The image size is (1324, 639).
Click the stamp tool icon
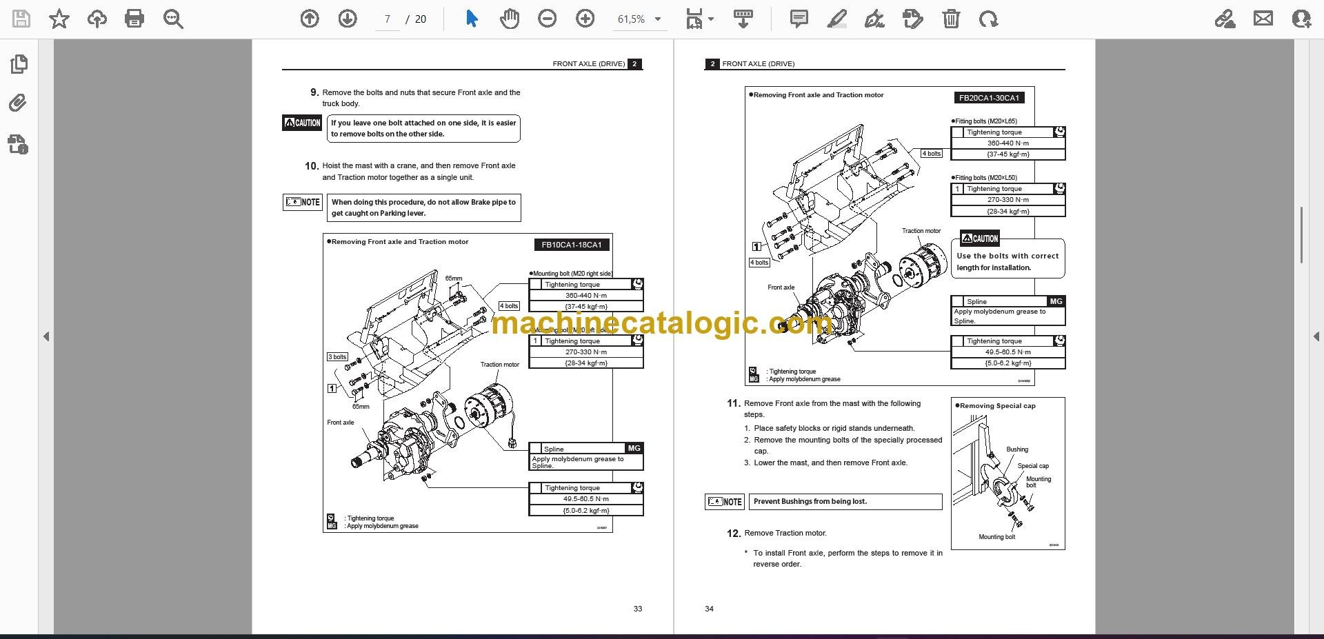tap(912, 19)
